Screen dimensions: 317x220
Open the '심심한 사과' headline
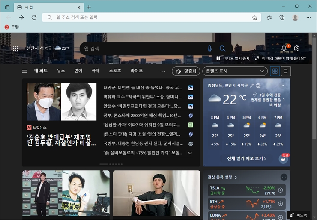click(x=142, y=125)
